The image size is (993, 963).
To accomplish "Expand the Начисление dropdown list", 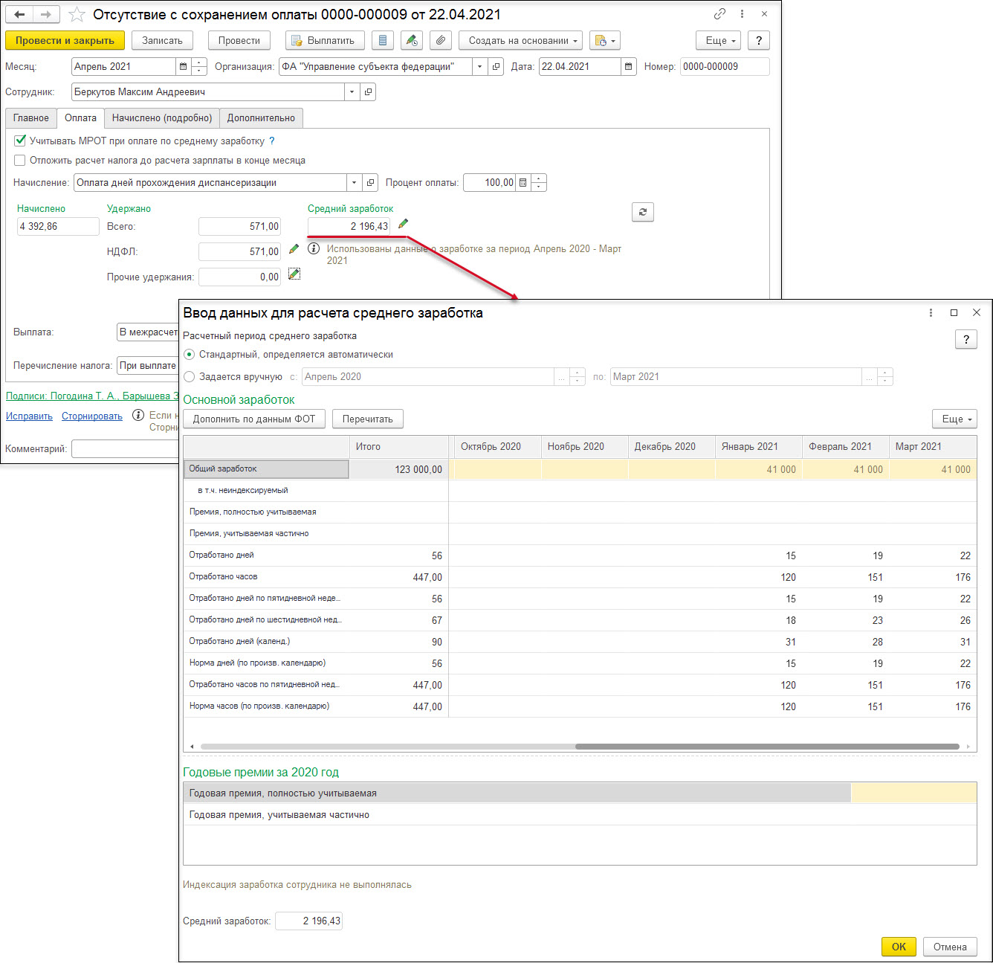I will (x=354, y=182).
